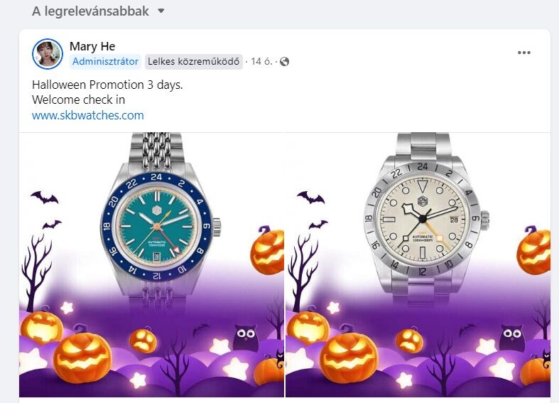Image resolution: width=559 pixels, height=403 pixels.
Task: Click the owl in the left photo
Action: (x=246, y=337)
